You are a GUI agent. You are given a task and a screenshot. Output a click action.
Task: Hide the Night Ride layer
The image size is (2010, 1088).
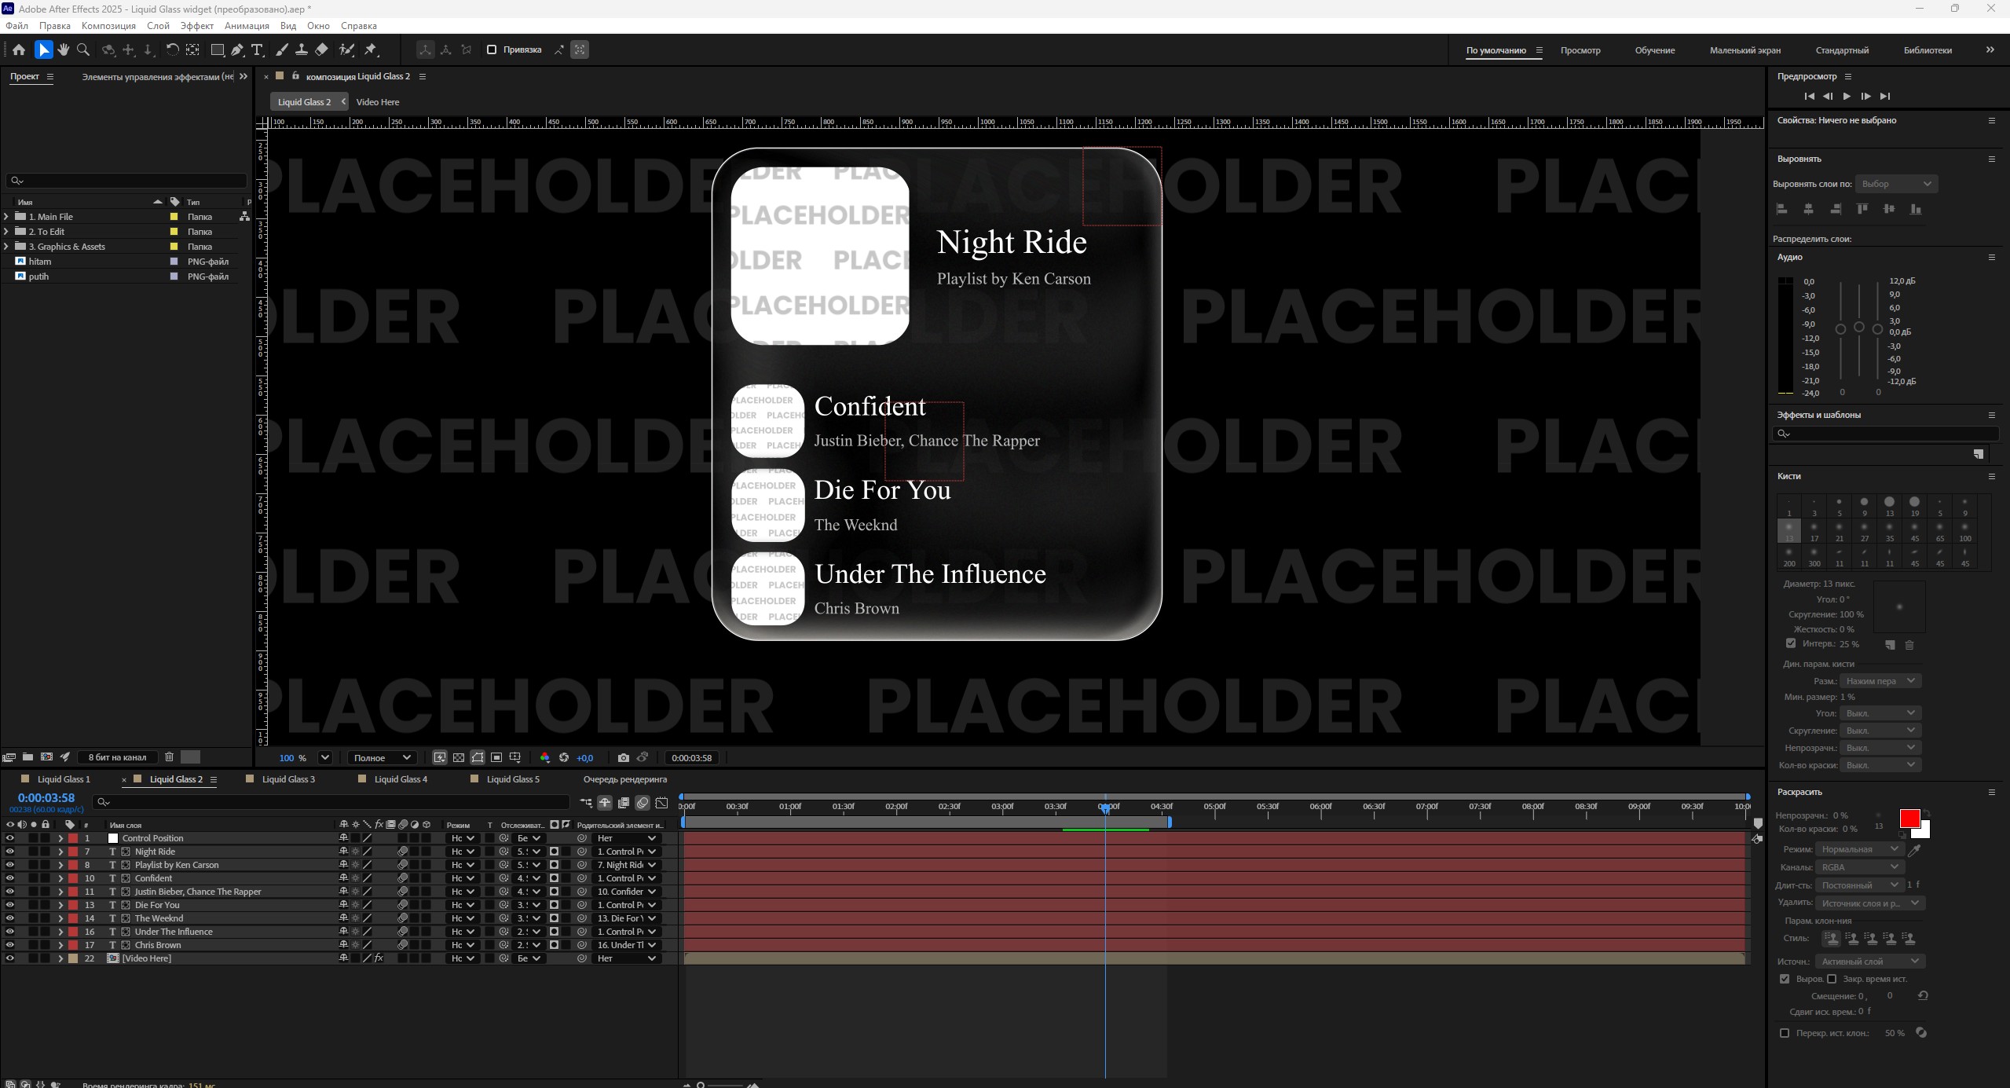pos(9,852)
